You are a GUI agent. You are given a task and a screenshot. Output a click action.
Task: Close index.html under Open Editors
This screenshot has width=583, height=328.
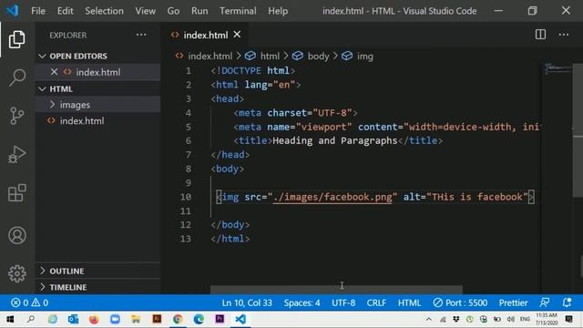click(55, 72)
